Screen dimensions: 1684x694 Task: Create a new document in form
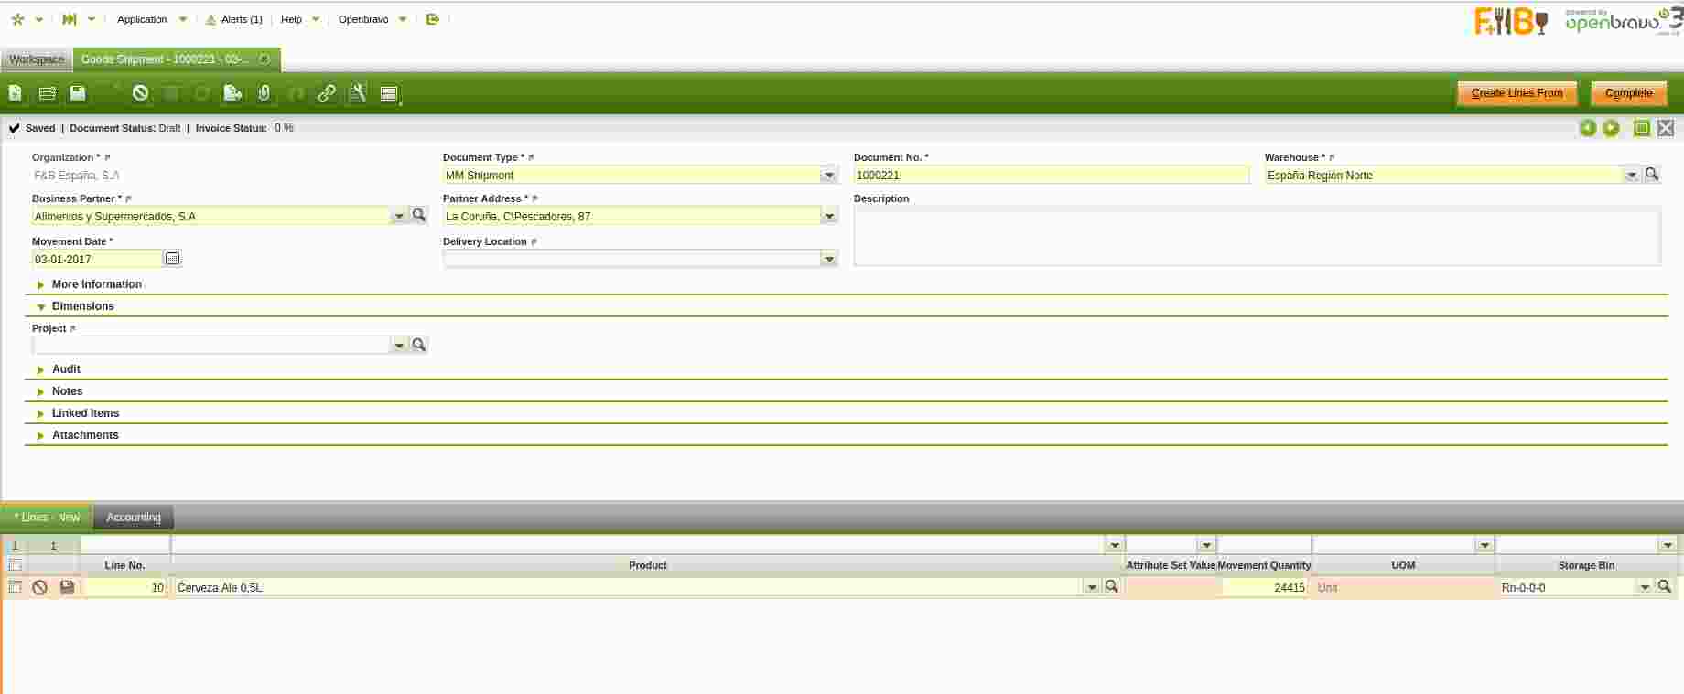tap(16, 93)
